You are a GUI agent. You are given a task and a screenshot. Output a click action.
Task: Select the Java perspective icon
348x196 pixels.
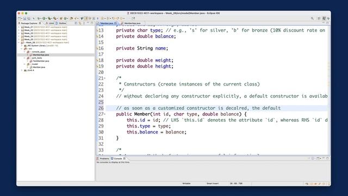pos(324,19)
